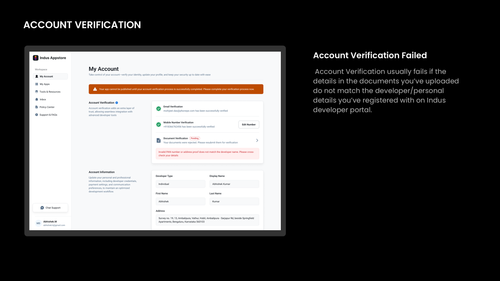
Task: Click the abhishek.k@gmail.com email text
Action: [x=54, y=225]
